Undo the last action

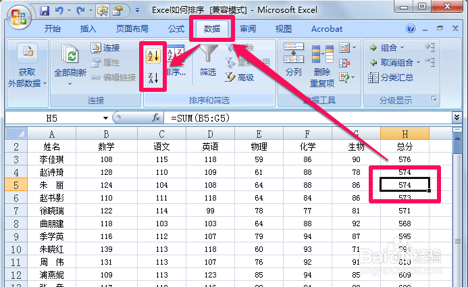point(59,11)
